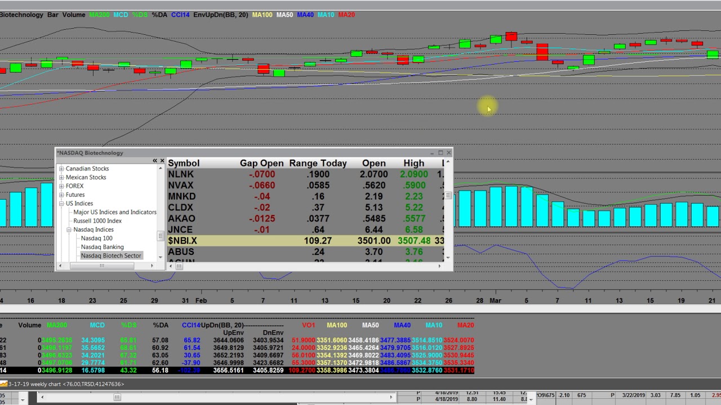Maximize NASDAQ Biotechnology window
The image size is (721, 405).
point(440,153)
